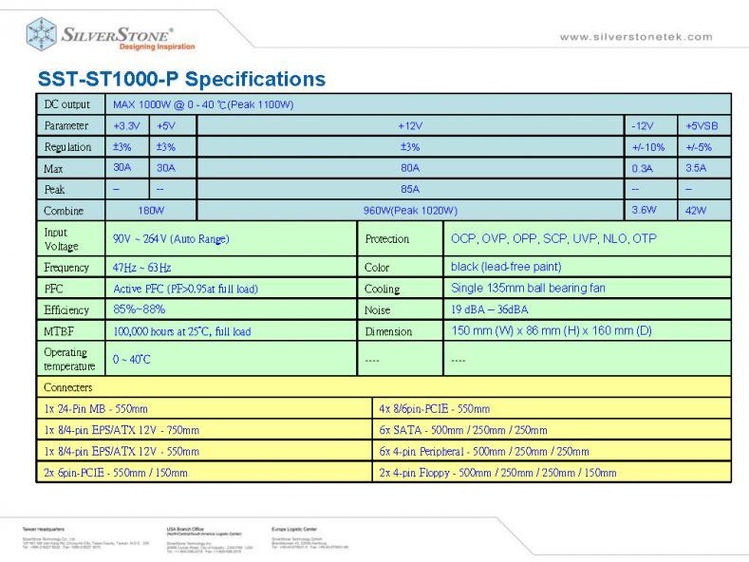Select the '180W' combined power cell

[x=151, y=210]
